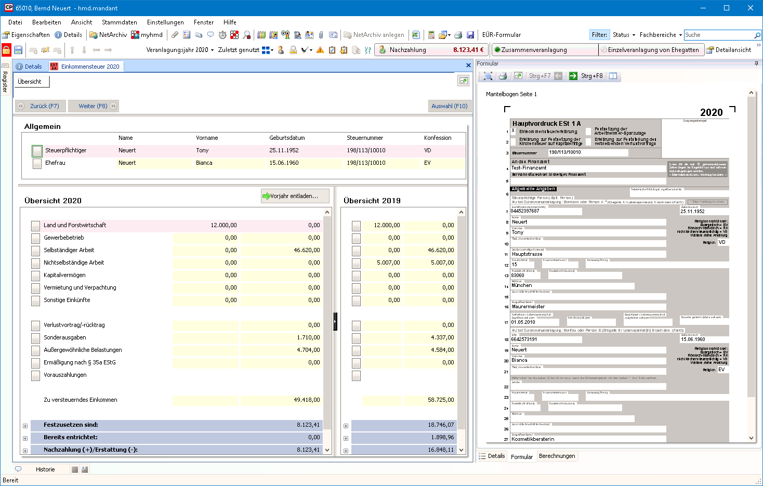Click the paperclip attachment toolbar icon
Screen dimensions: 763x486
coord(175,35)
